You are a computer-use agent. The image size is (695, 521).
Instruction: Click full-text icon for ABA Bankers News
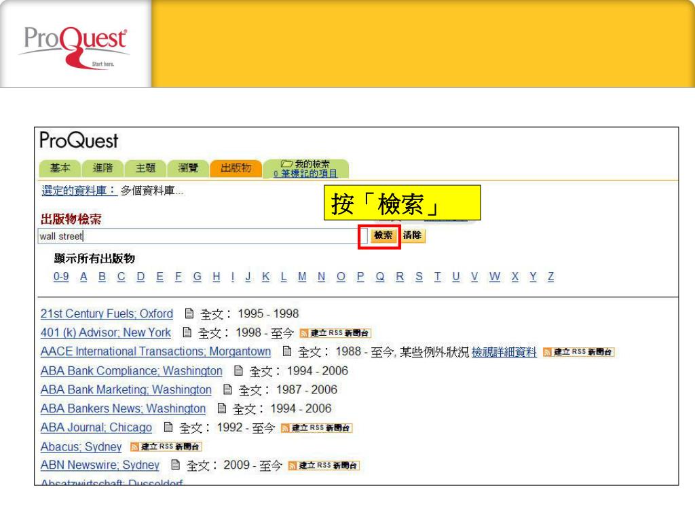tap(222, 408)
